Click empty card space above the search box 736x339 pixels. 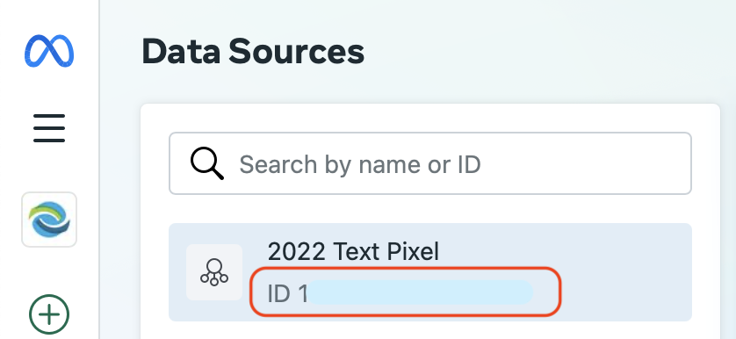tap(430, 119)
